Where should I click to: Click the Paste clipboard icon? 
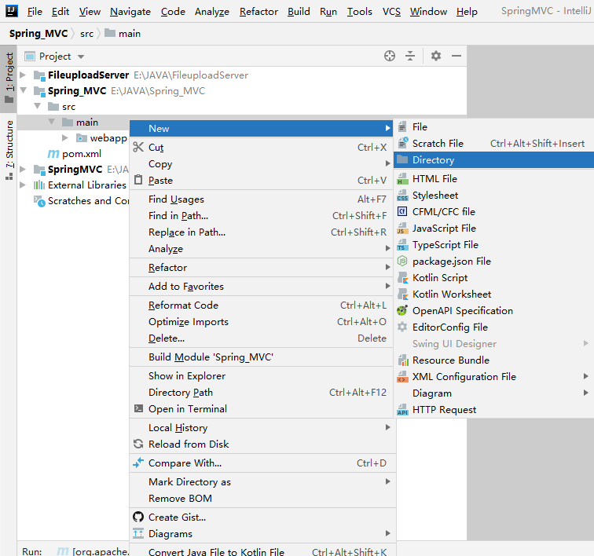[138, 180]
